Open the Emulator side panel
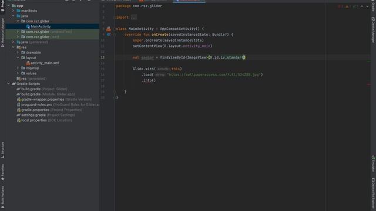The width and height of the screenshot is (376, 211). click(x=373, y=164)
